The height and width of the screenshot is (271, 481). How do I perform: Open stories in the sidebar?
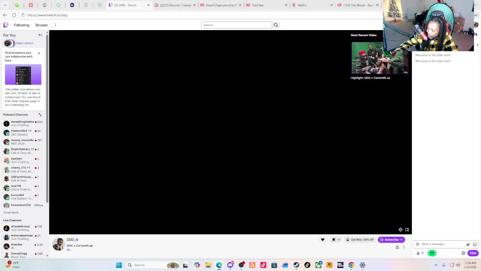point(24,43)
